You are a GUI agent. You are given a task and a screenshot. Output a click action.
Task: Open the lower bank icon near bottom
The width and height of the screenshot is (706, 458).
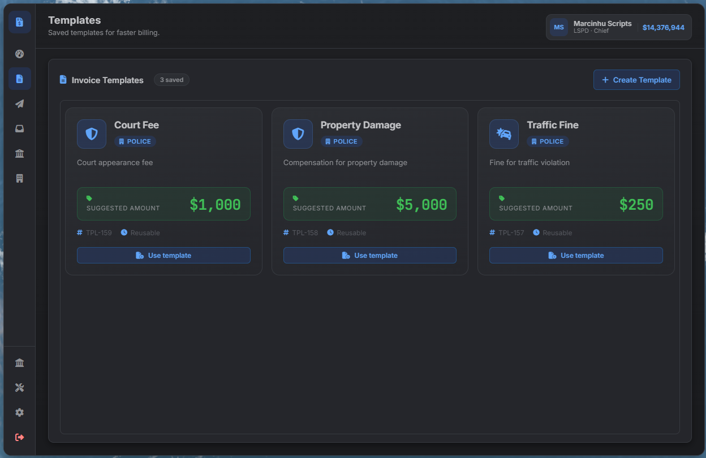[20, 362]
